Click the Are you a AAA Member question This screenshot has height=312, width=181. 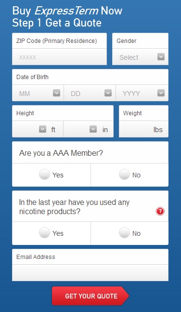(61, 153)
